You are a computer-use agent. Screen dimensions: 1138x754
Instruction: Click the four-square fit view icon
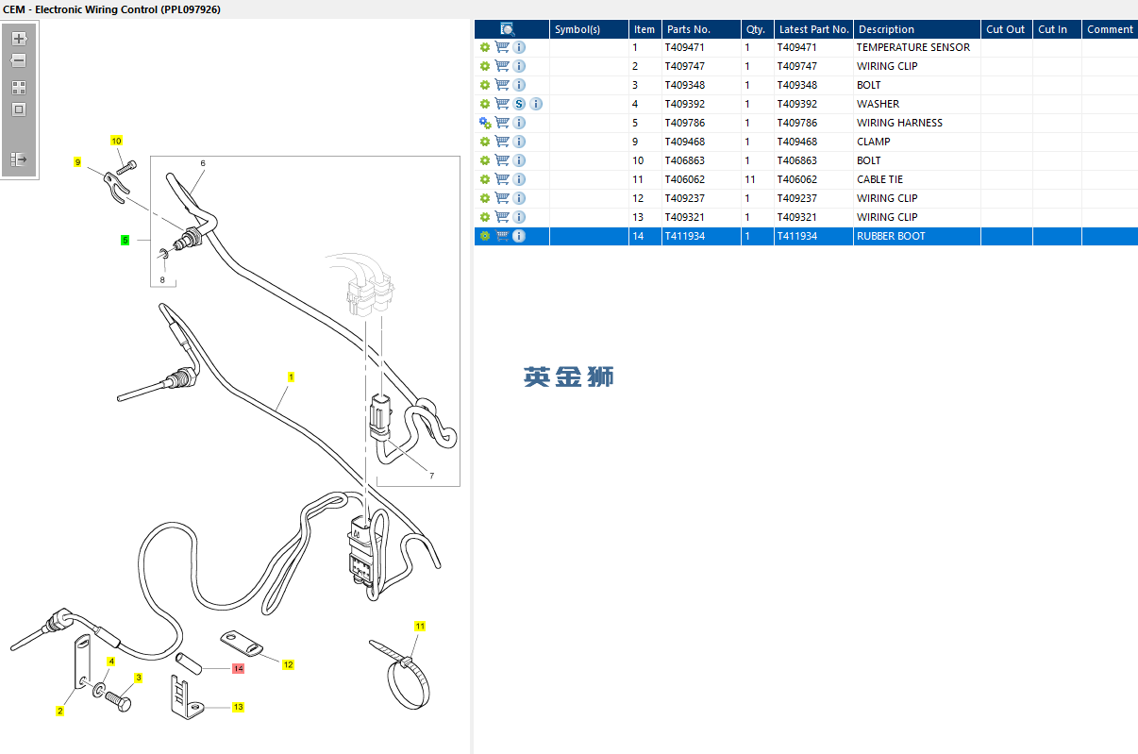coord(19,87)
